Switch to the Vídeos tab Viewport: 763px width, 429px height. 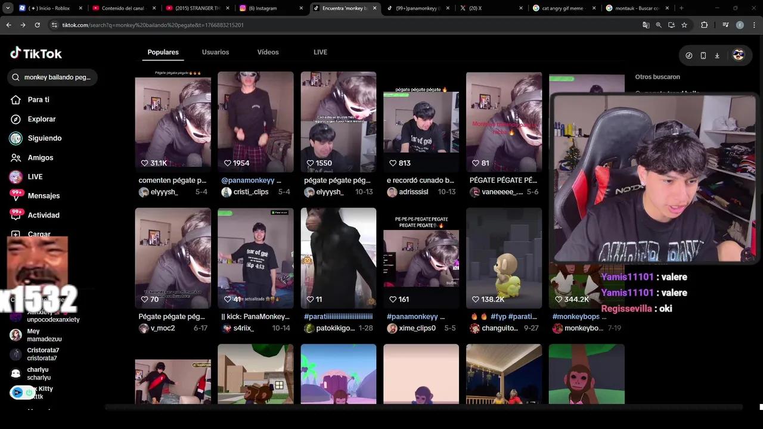pos(268,52)
